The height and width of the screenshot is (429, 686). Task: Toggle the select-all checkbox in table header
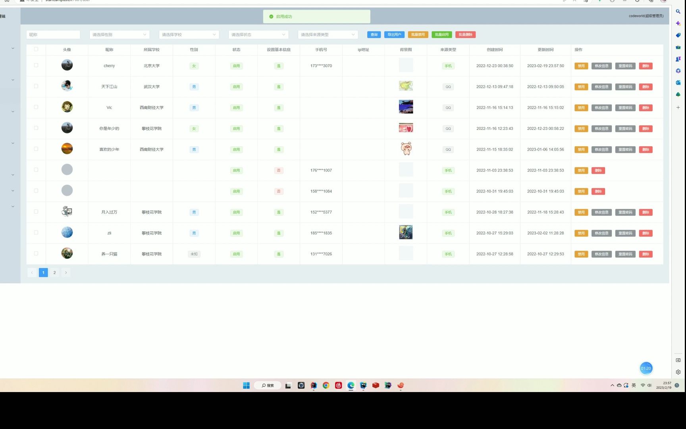(x=36, y=49)
